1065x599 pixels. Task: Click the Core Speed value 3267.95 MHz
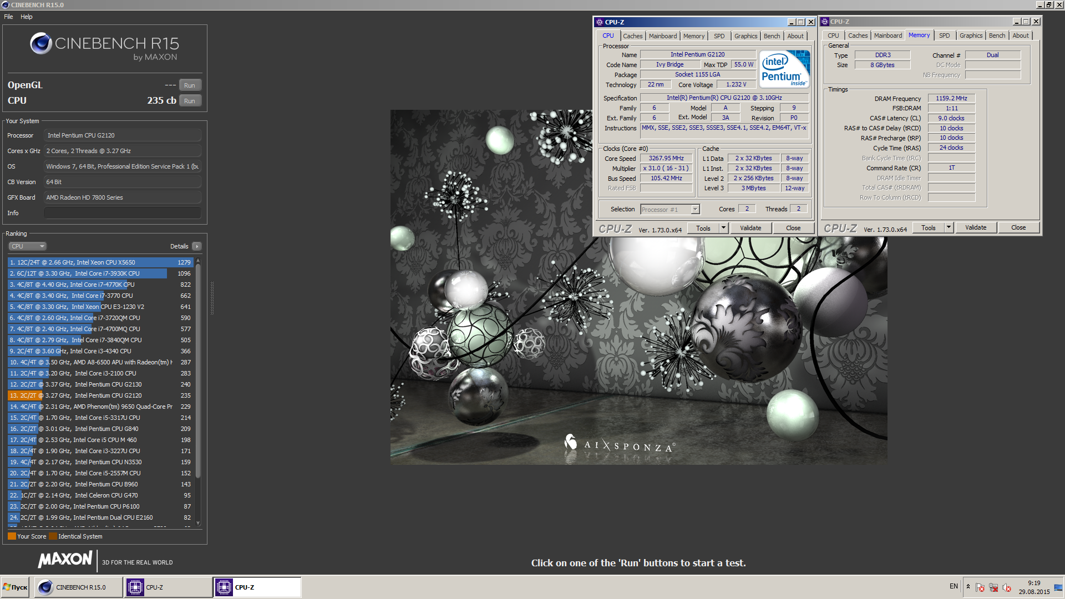(x=666, y=158)
